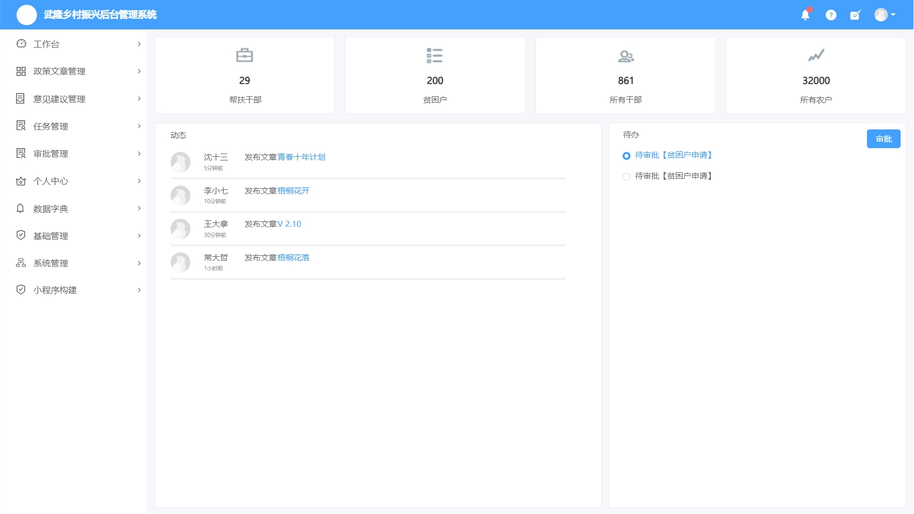Click the system logo circle in header
The height and width of the screenshot is (514, 914).
26,15
